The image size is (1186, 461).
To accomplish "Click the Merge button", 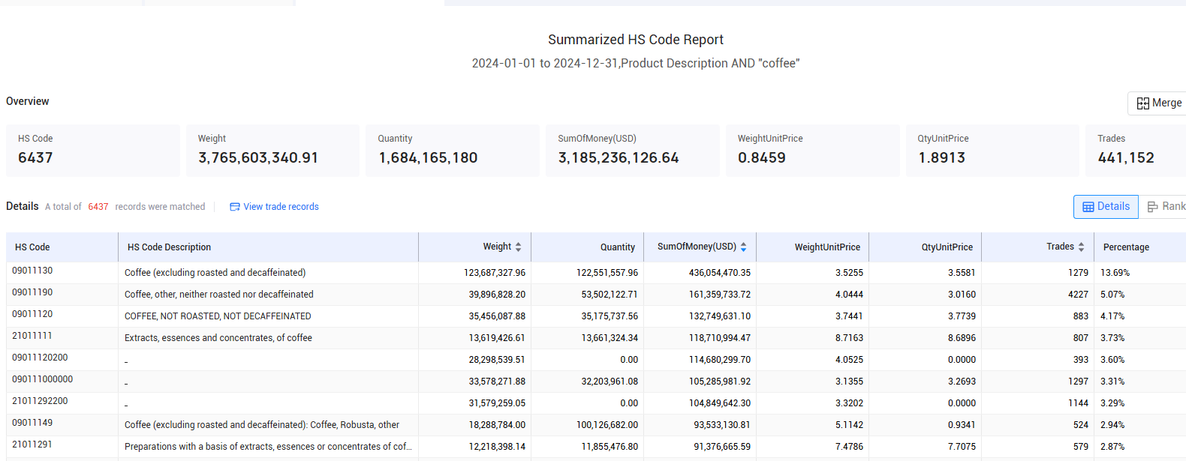I will (x=1157, y=103).
